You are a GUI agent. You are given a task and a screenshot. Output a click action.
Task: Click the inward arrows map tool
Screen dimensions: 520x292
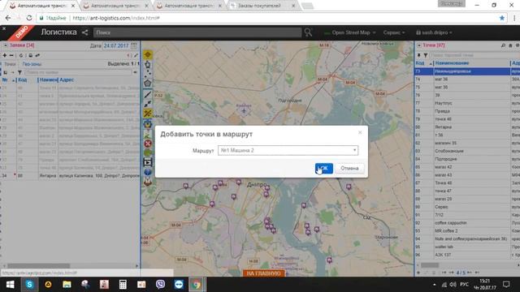[x=148, y=104]
